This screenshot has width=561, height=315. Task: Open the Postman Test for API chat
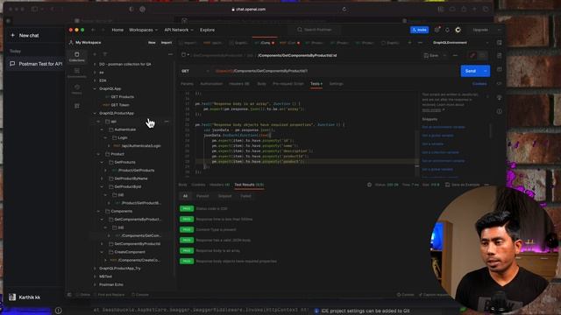point(36,64)
